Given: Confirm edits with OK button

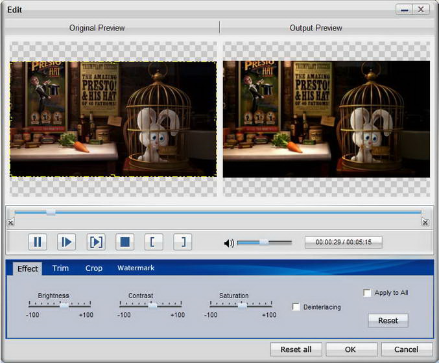Looking at the screenshot, I should tap(350, 349).
